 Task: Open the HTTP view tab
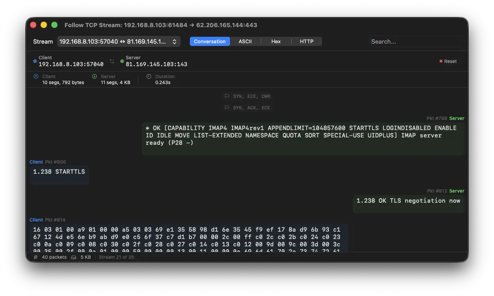click(306, 41)
